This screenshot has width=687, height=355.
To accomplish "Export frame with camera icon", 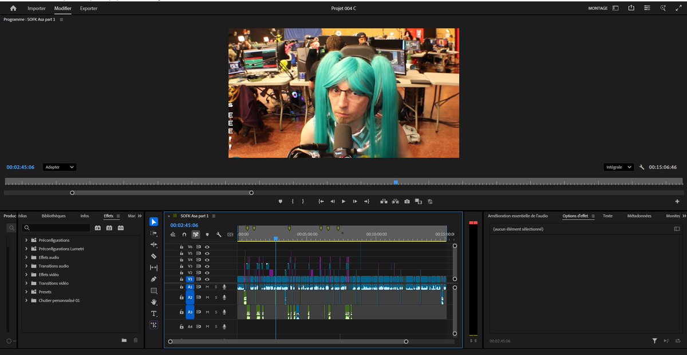I will click(406, 201).
